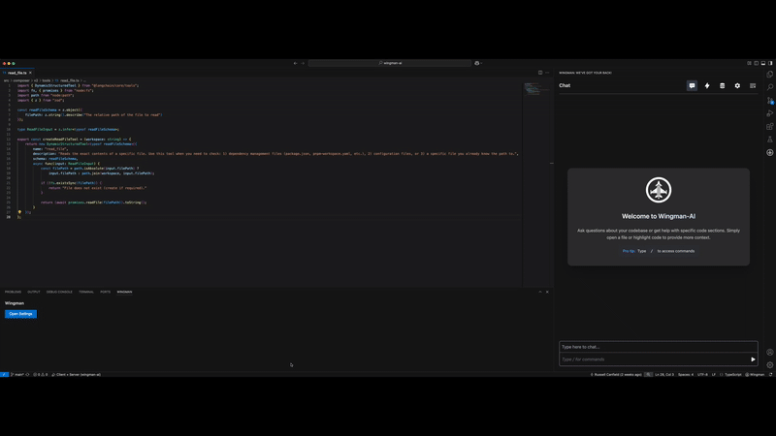Change encoding via UTF-8 status entry
Image resolution: width=776 pixels, height=436 pixels.
pyautogui.click(x=702, y=374)
